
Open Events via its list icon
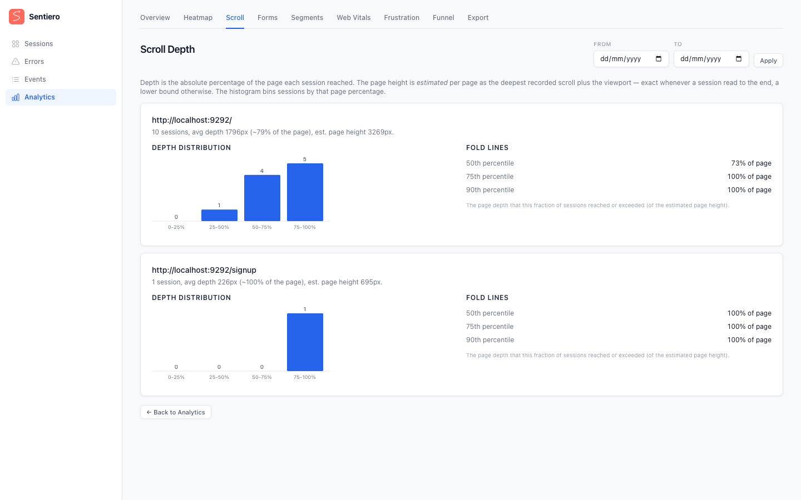coord(16,79)
